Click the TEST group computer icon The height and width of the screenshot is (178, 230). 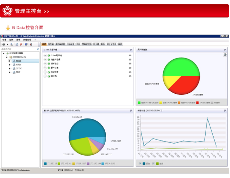14,72
